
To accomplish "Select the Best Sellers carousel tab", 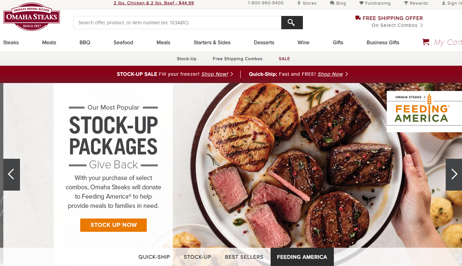I will [244, 257].
